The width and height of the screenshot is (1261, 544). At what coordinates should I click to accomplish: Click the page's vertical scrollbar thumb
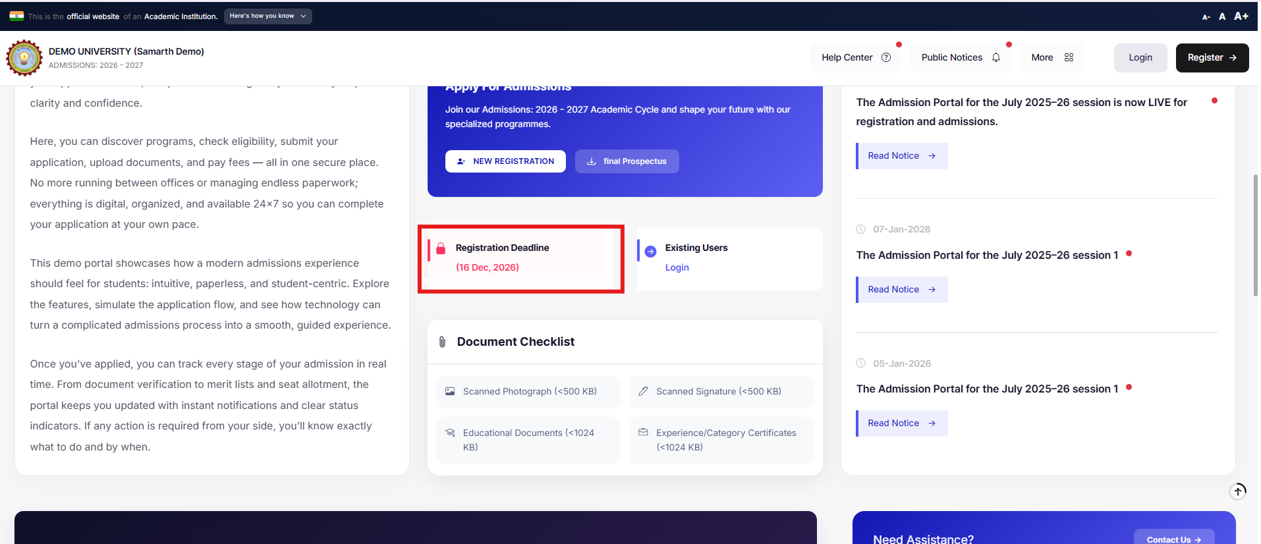point(1255,235)
